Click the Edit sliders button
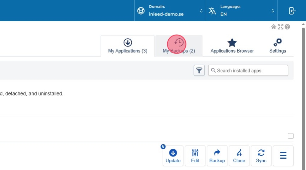 pos(195,156)
